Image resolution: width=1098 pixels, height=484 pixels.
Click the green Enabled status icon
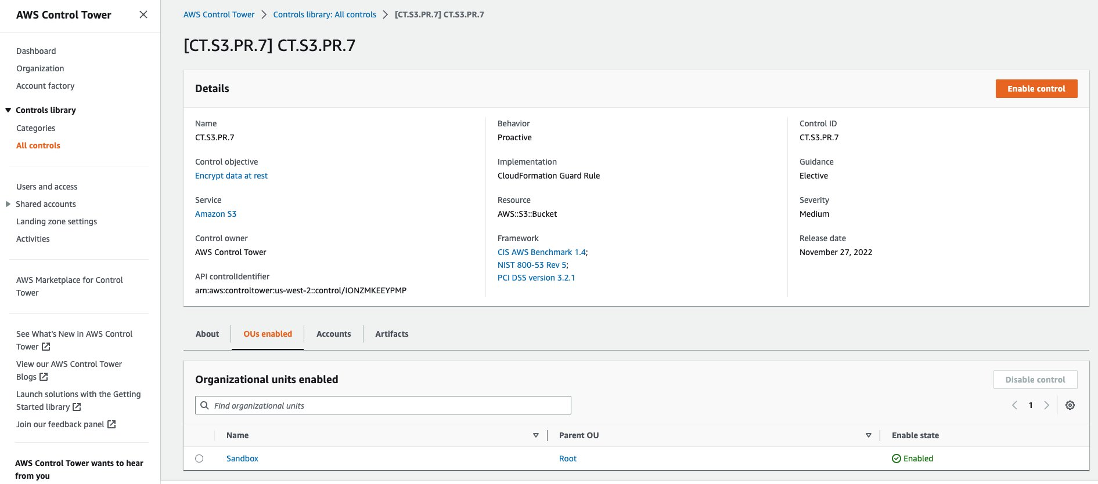897,458
